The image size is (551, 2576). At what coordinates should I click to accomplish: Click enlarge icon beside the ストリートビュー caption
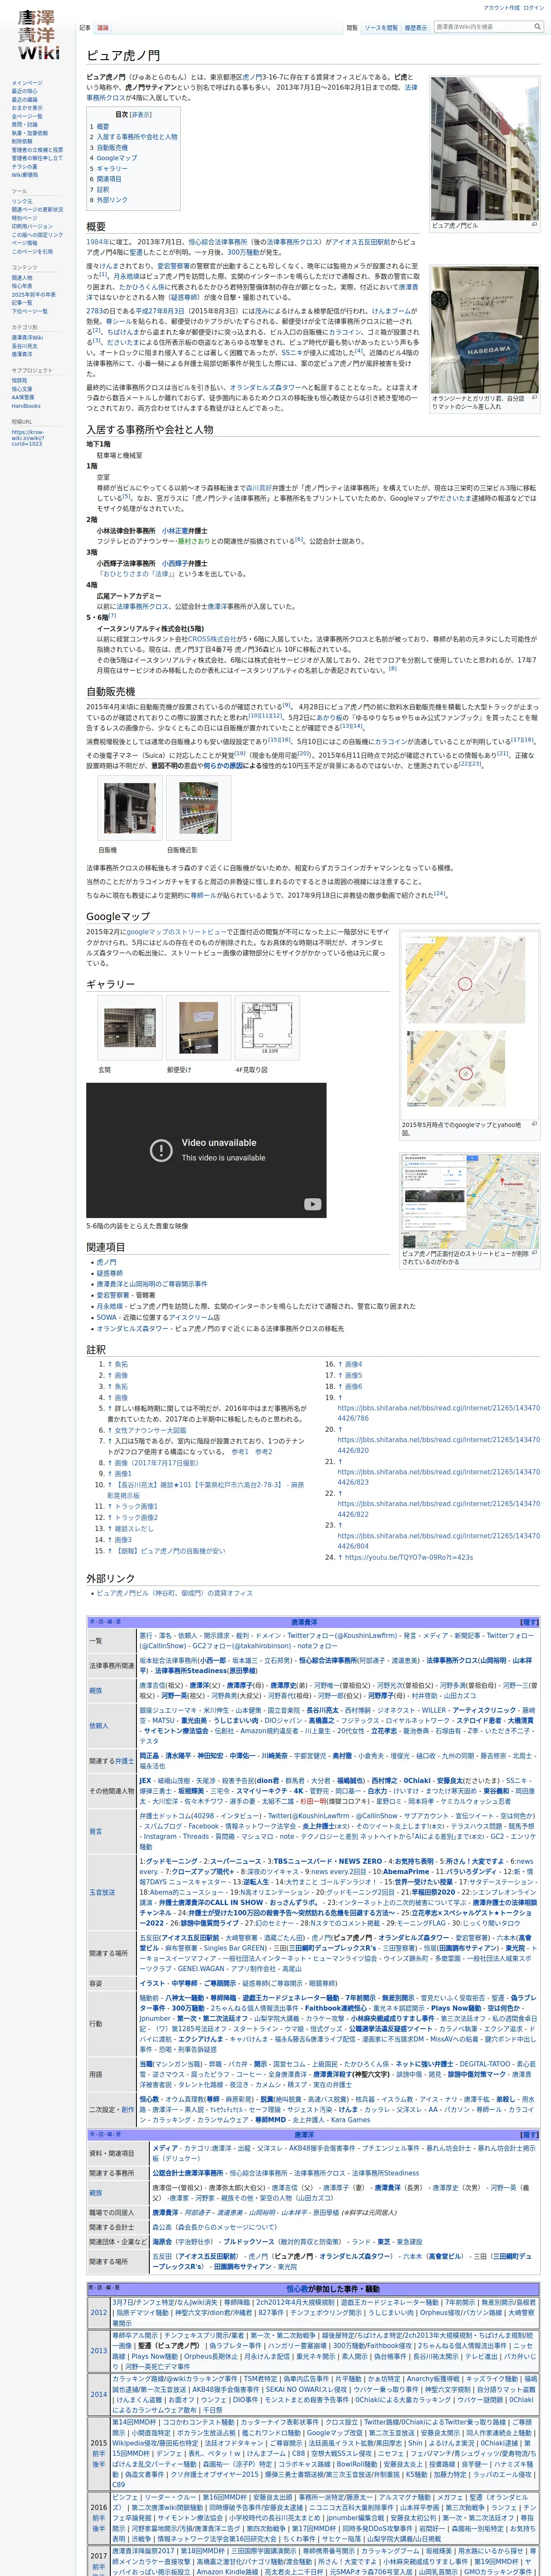(x=534, y=1253)
